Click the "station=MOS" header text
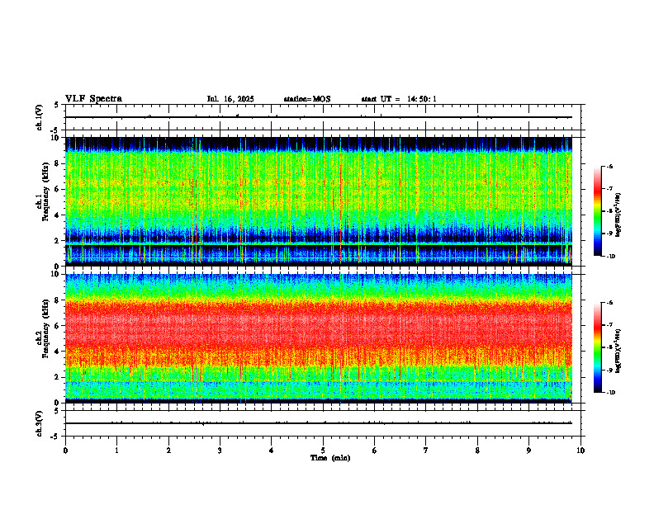This screenshot has width=654, height=505. [307, 99]
